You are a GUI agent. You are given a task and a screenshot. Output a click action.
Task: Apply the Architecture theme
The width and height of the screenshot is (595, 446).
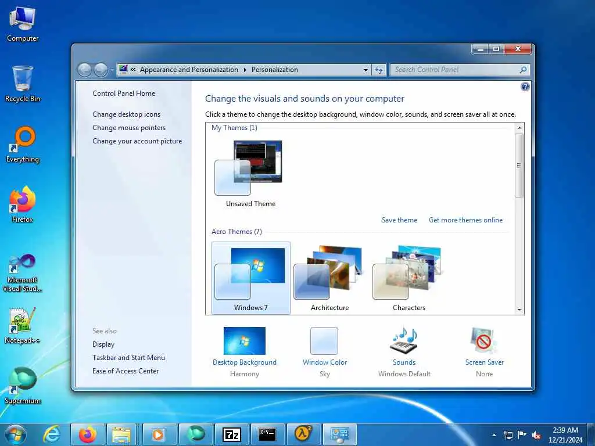pos(330,278)
